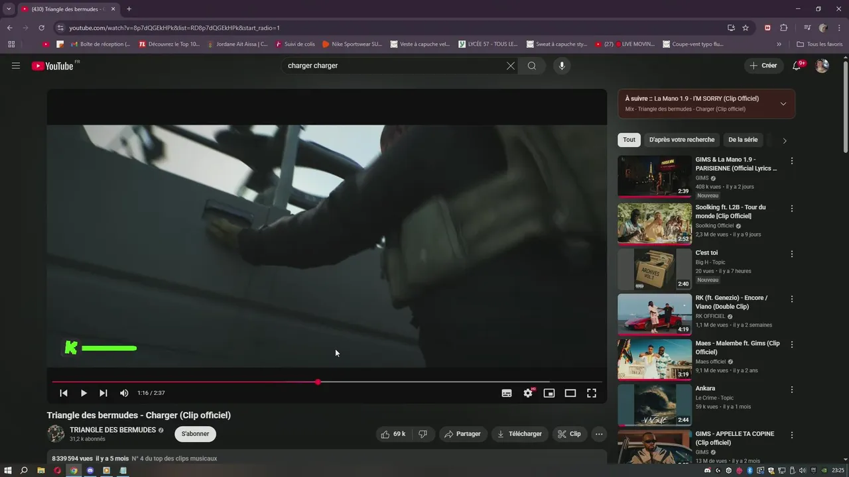Screen dimensions: 849x477
Task: Open options for RK Encore / Viano video
Action: click(791, 299)
